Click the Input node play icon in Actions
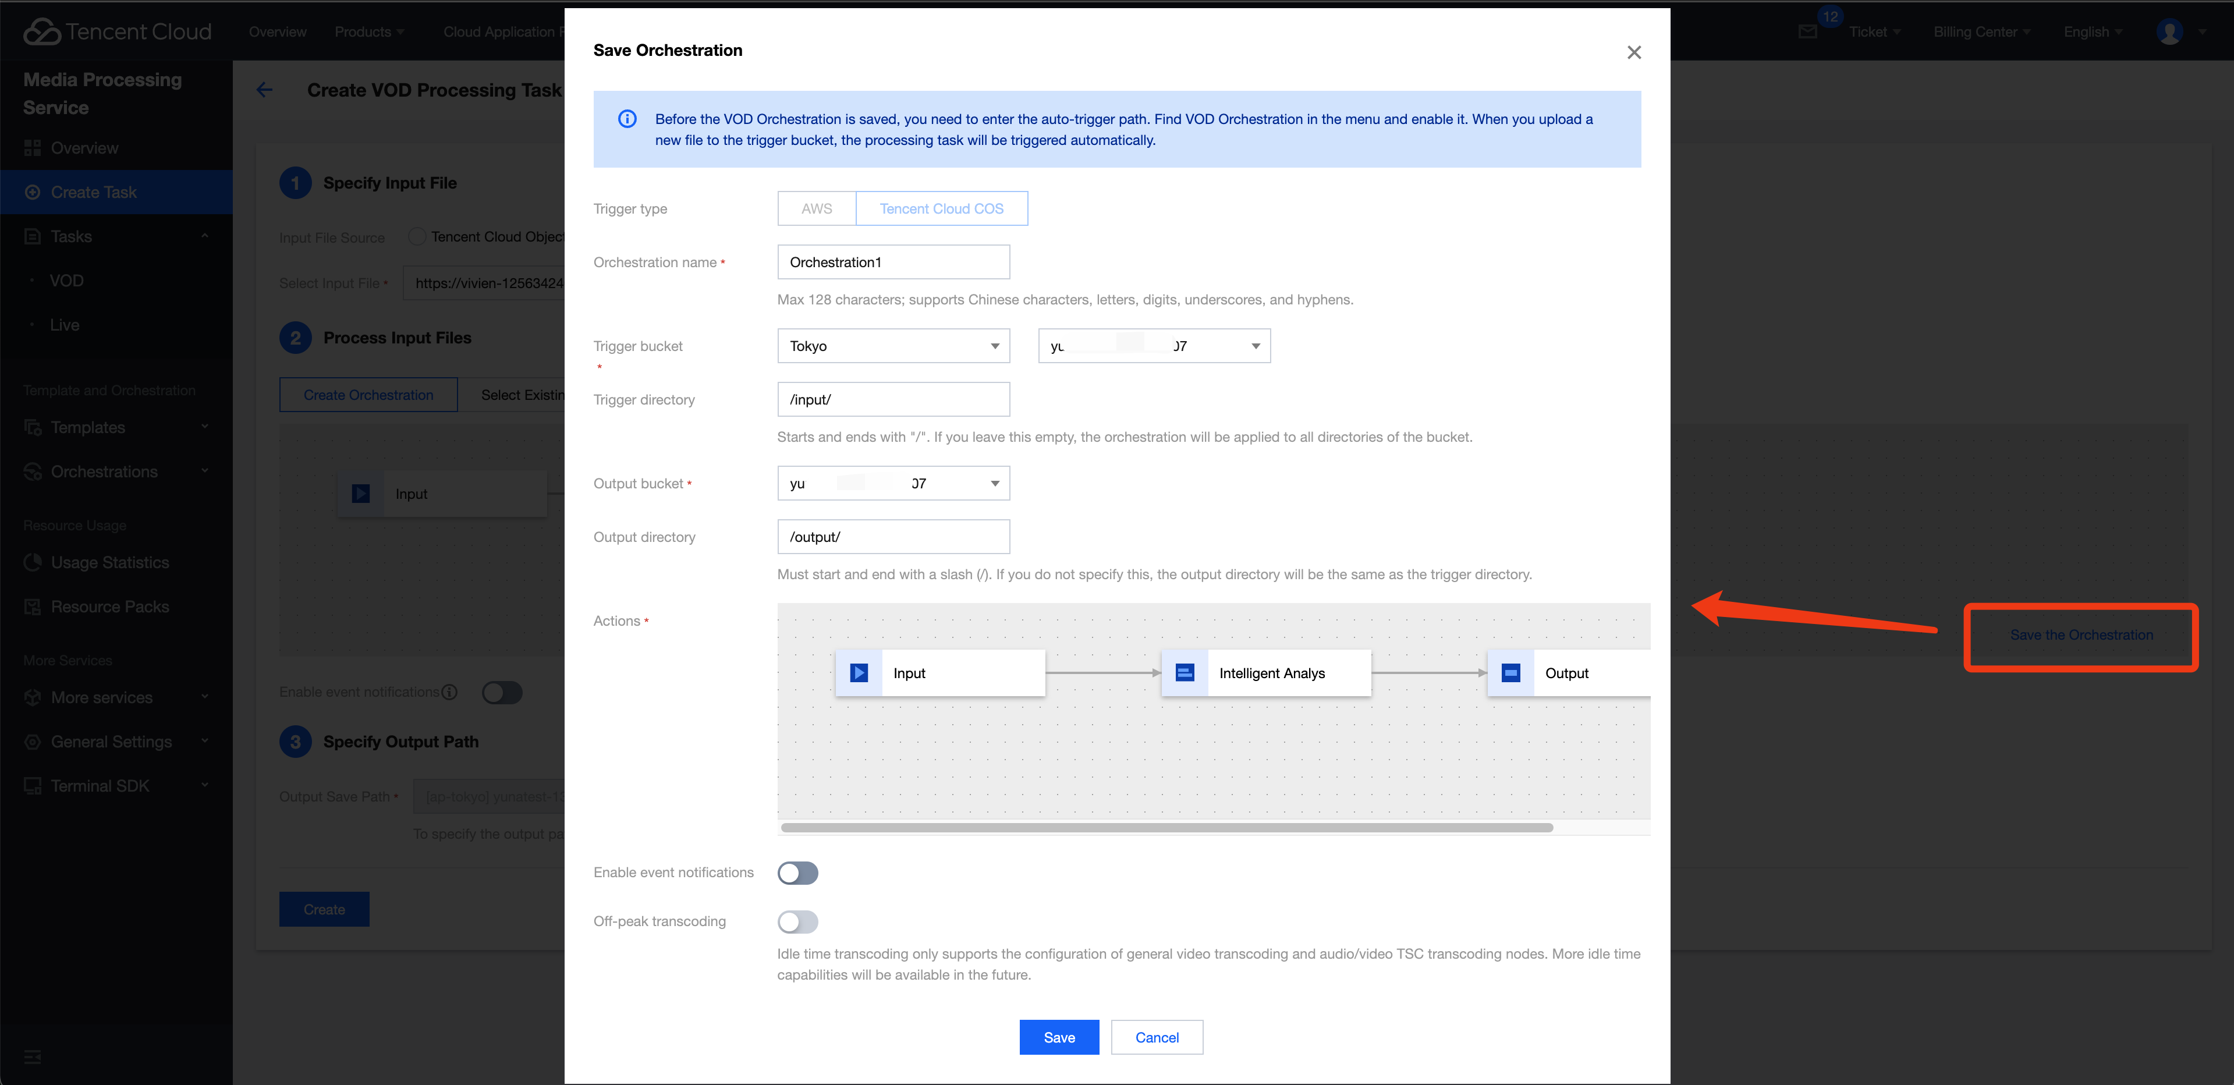The width and height of the screenshot is (2234, 1085). coord(859,673)
